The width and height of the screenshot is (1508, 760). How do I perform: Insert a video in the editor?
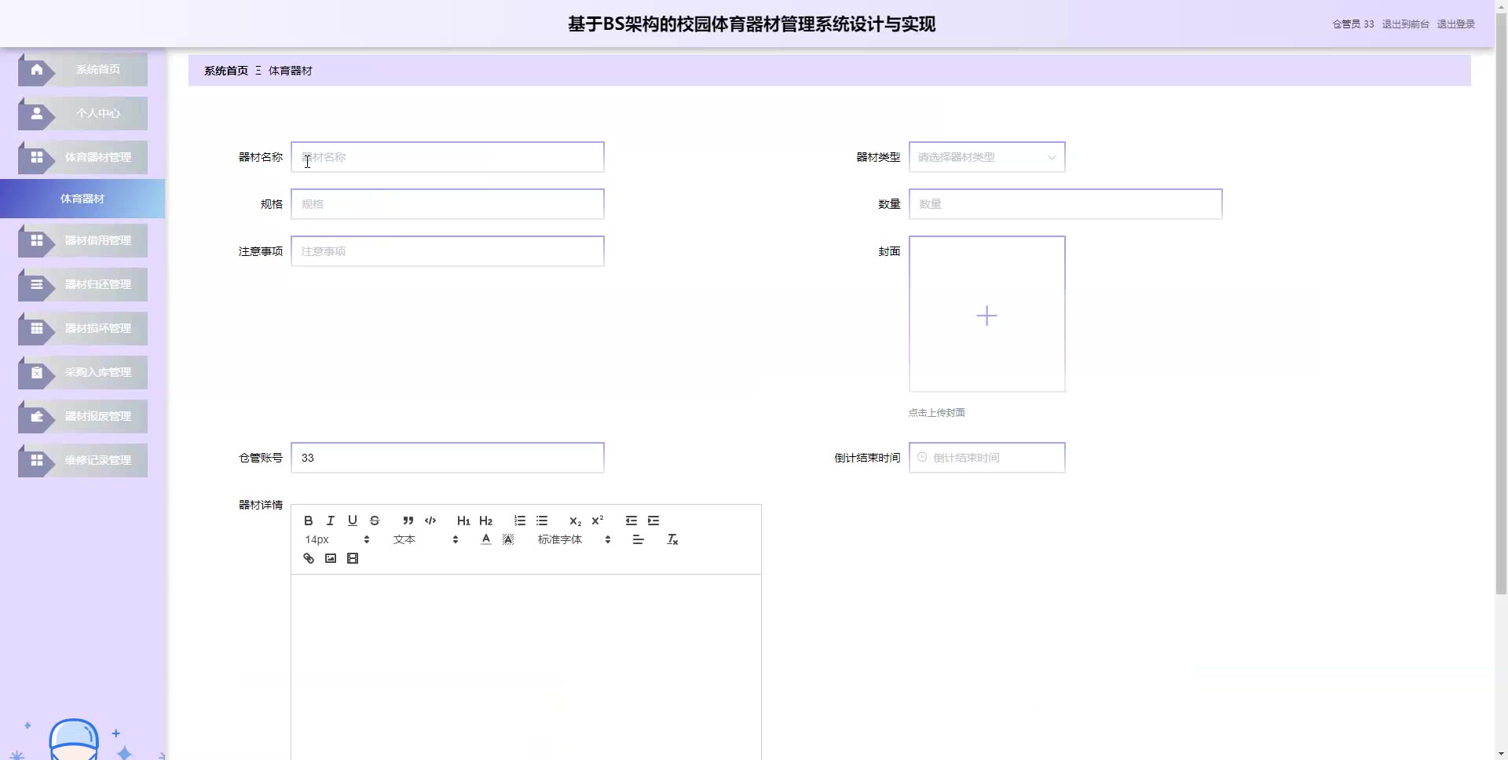pyautogui.click(x=353, y=558)
